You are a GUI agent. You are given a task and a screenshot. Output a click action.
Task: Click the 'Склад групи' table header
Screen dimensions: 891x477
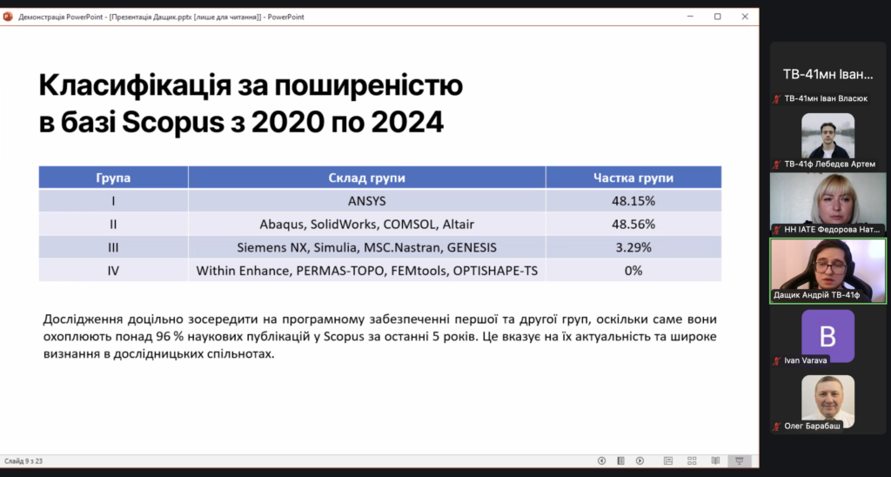pos(366,178)
